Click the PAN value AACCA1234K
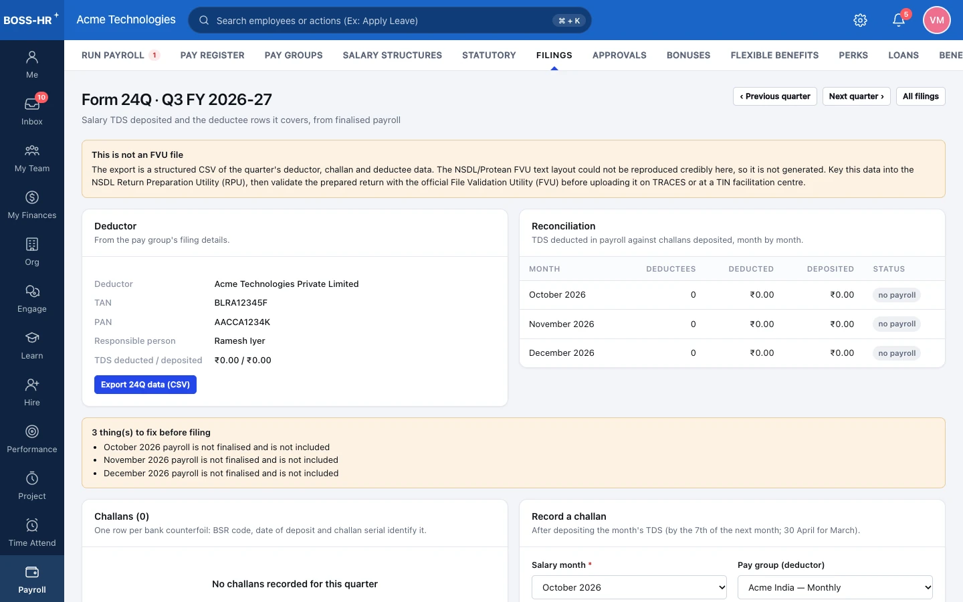Screen dimensions: 963x602 242,322
